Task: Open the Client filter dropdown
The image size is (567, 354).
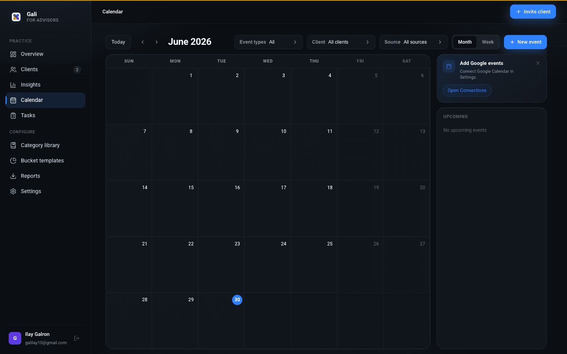Action: point(341,42)
